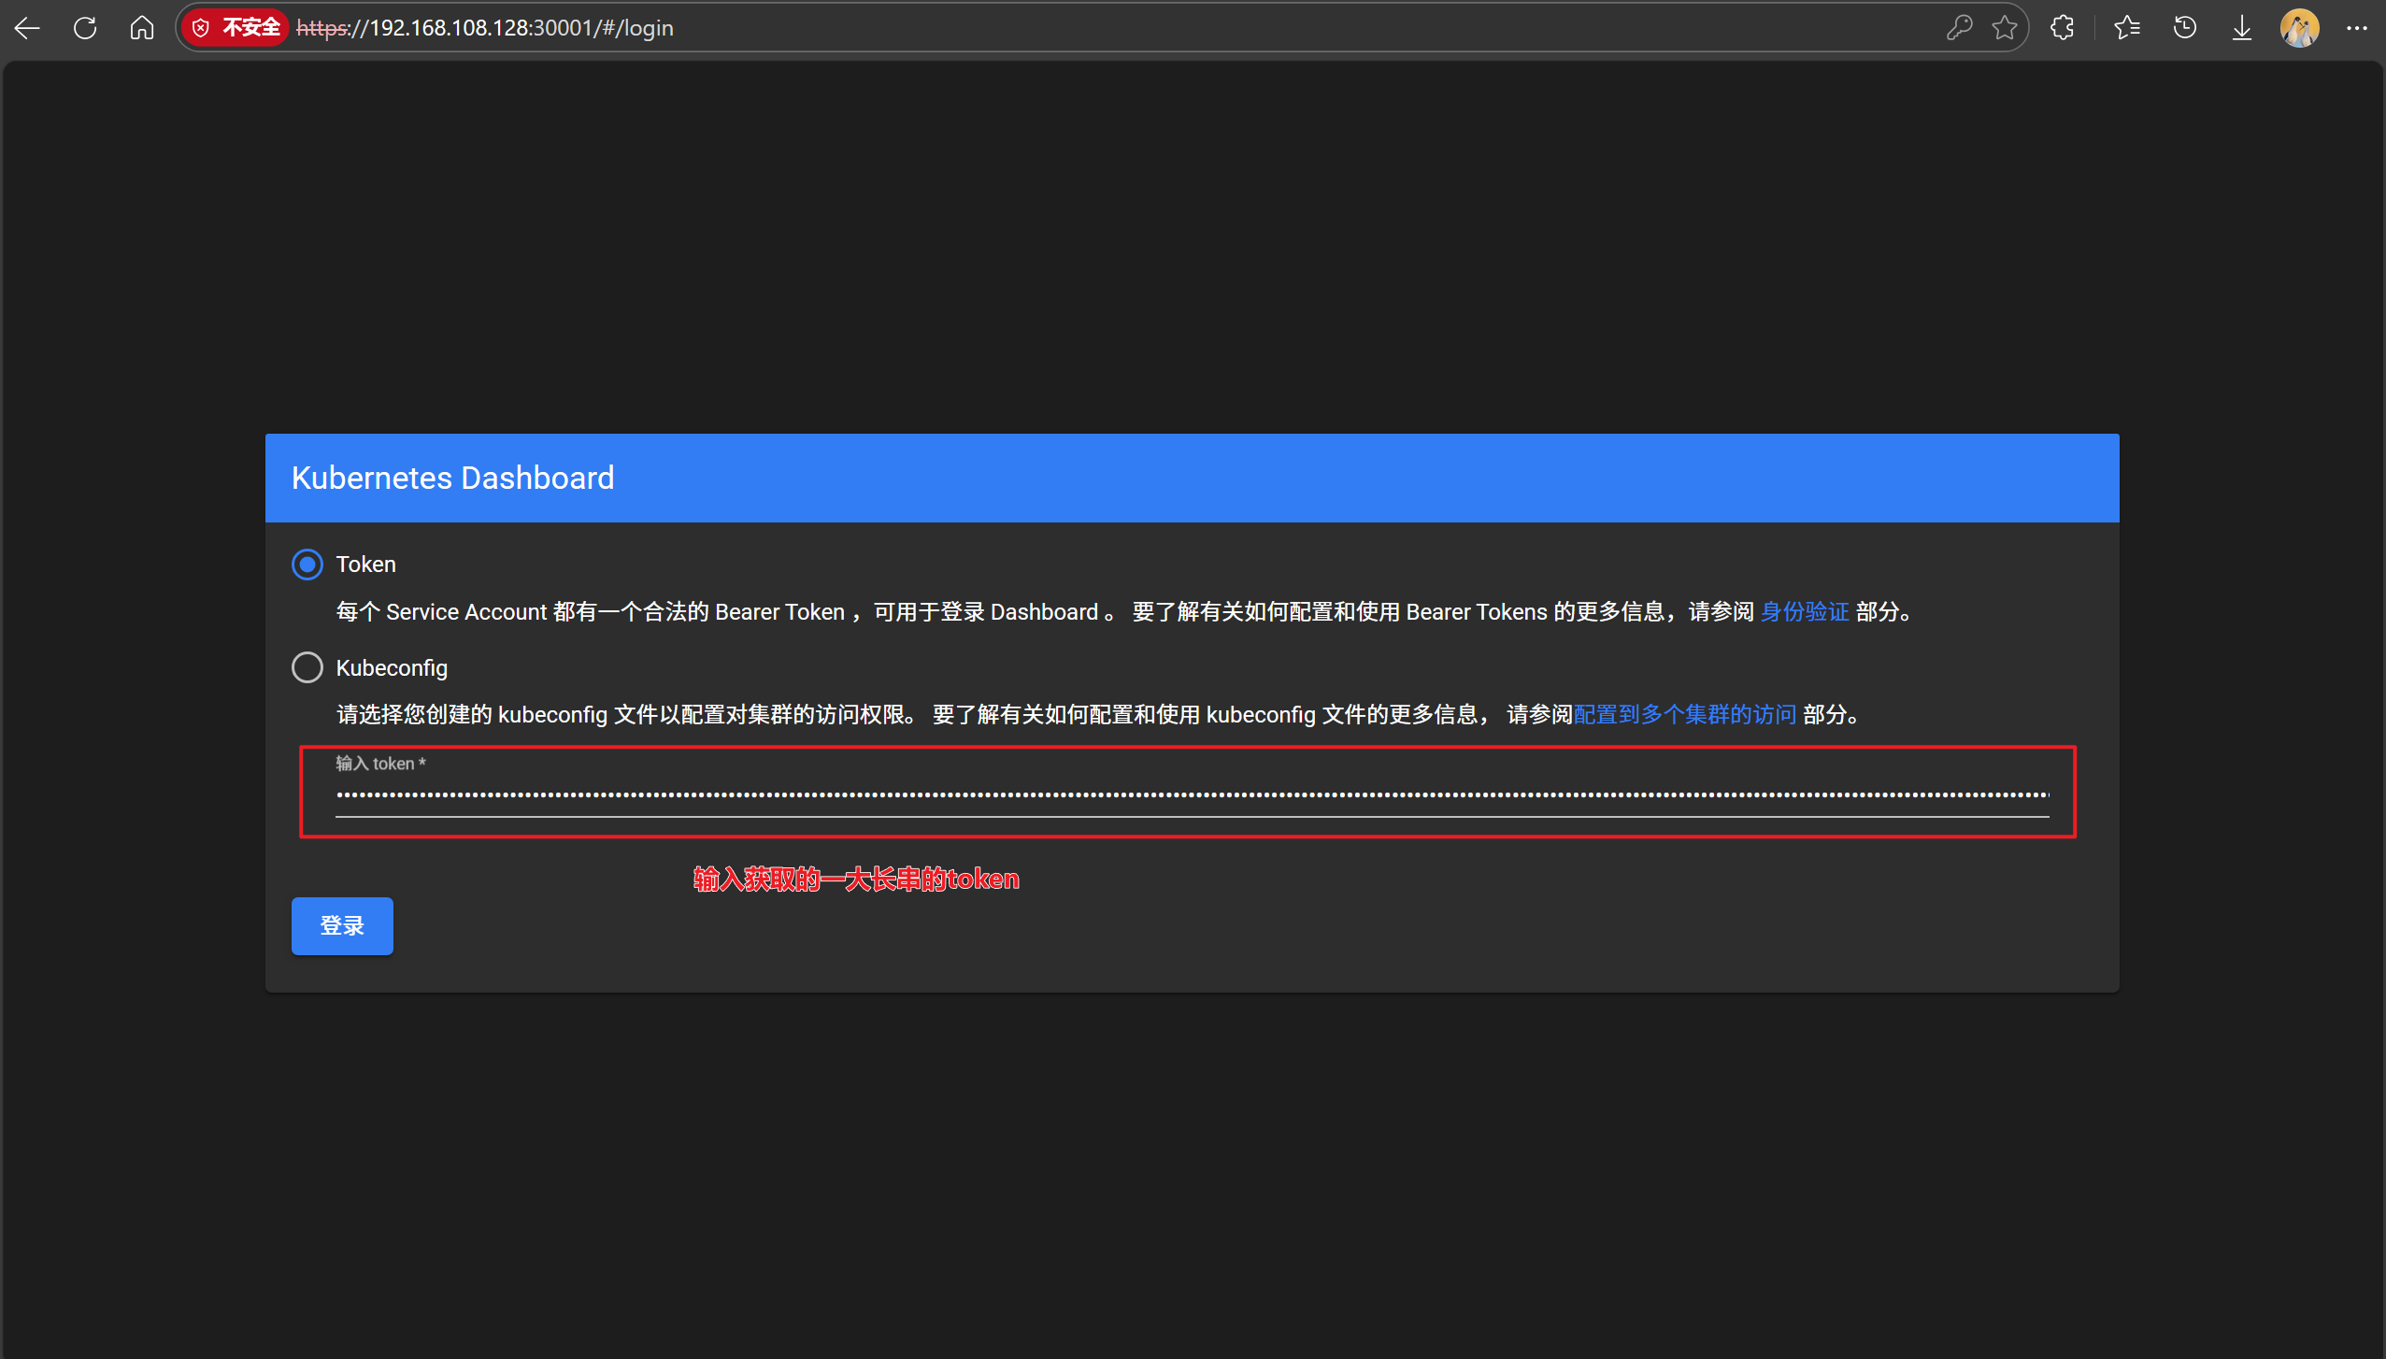Open the favorites list icon
The image size is (2386, 1359).
pyautogui.click(x=2127, y=28)
